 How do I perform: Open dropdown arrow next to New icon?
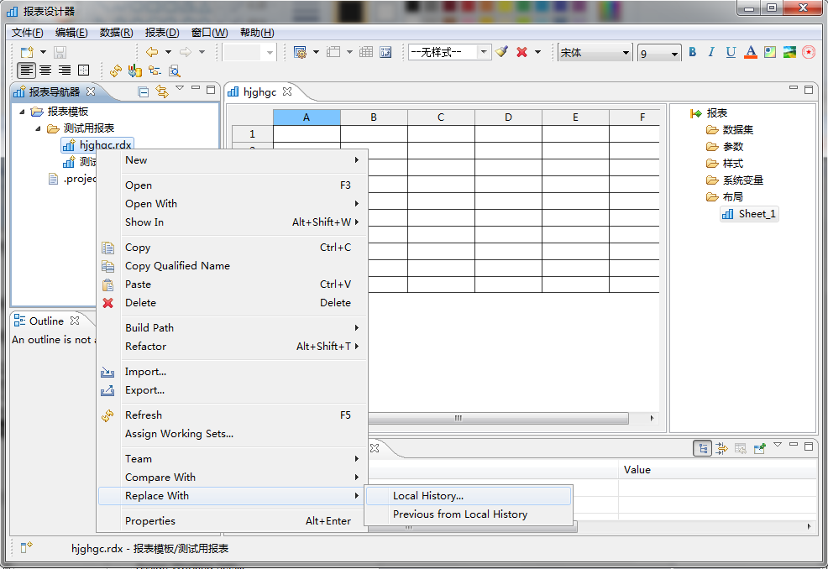(44, 52)
